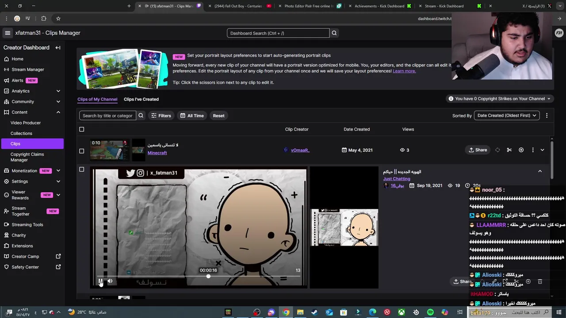
Task: Bookmark the page with the star icon
Action: tap(58, 19)
